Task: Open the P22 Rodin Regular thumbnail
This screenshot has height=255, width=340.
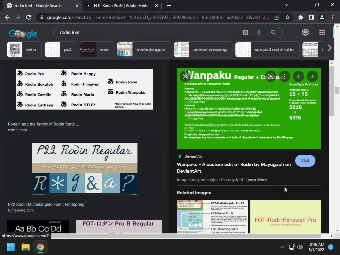Action: click(x=85, y=169)
